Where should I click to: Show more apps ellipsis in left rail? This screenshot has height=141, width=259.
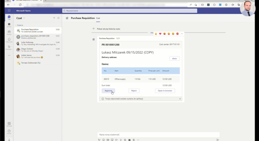click(x=9, y=55)
